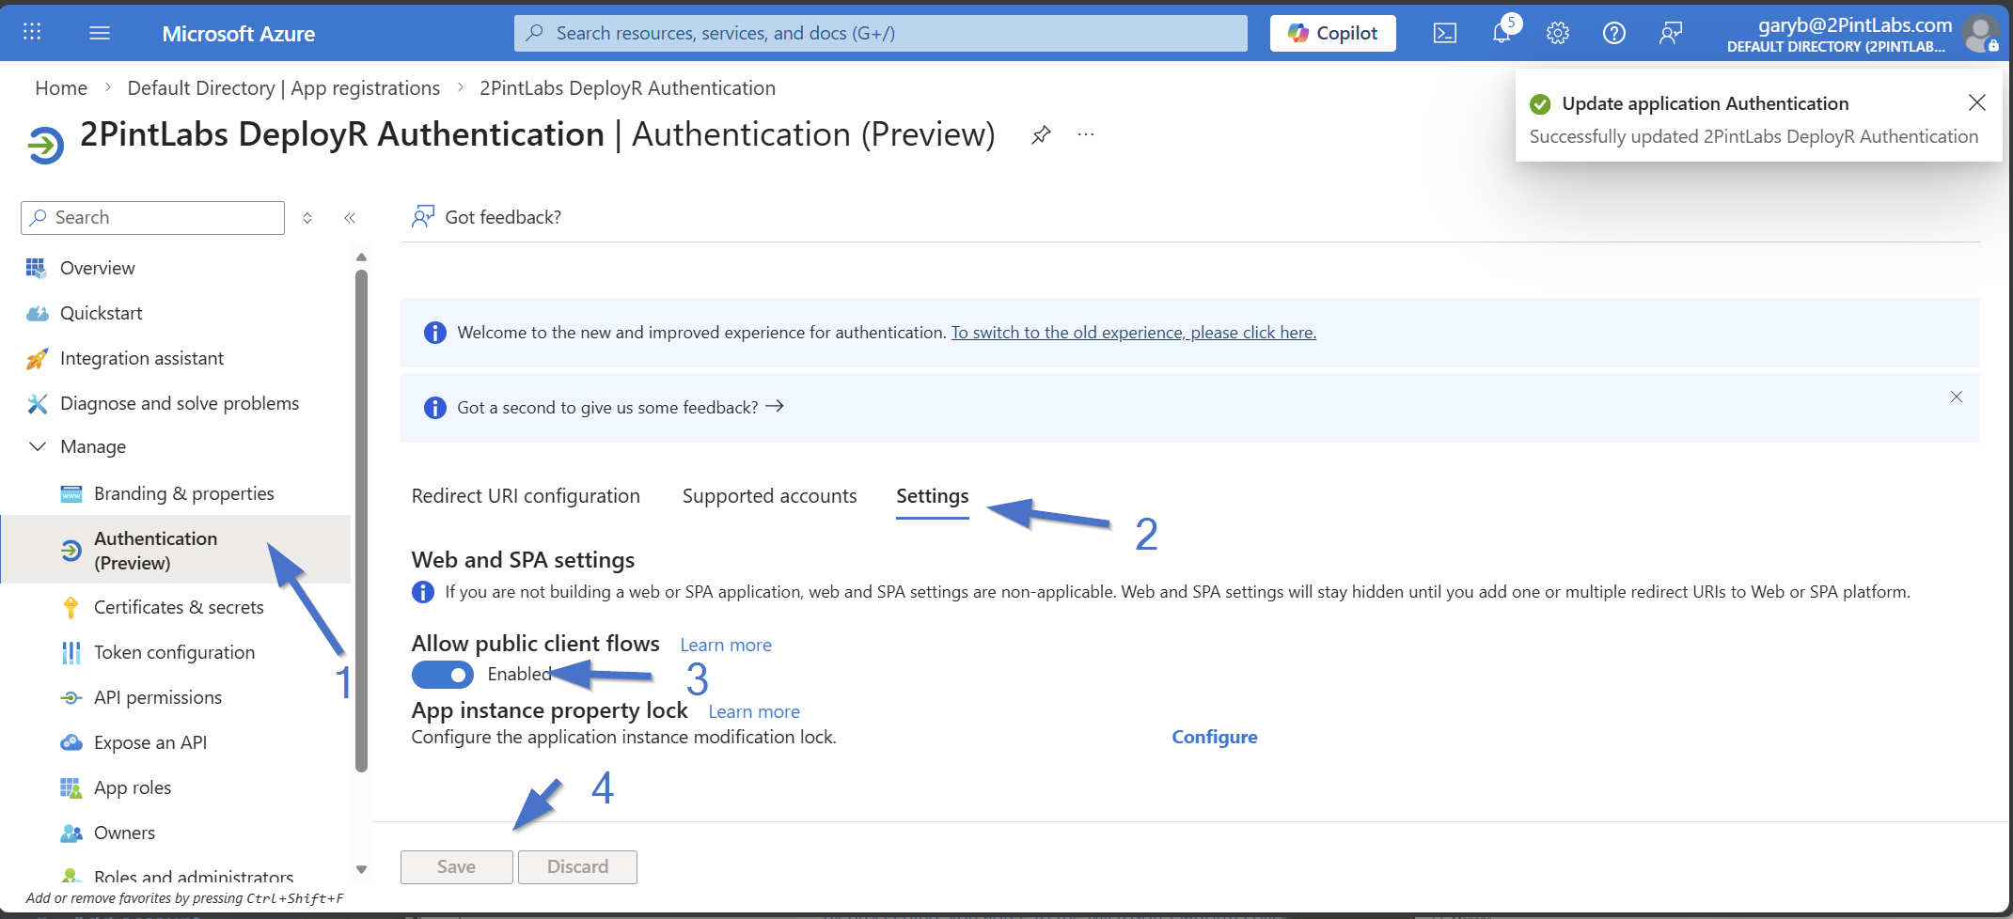Viewport: 2013px width, 919px height.
Task: Open Copilot from the header
Action: coord(1332,34)
